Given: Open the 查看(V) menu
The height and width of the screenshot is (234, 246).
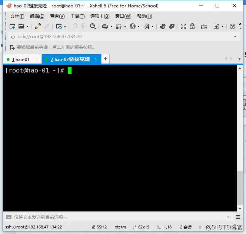Looking at the screenshot, I should 57,16.
